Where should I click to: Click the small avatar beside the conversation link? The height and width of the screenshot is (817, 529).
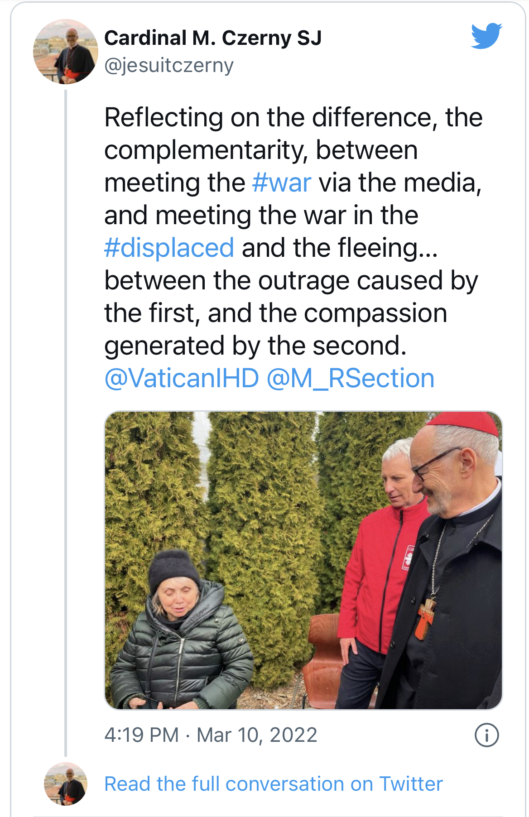pos(66,783)
